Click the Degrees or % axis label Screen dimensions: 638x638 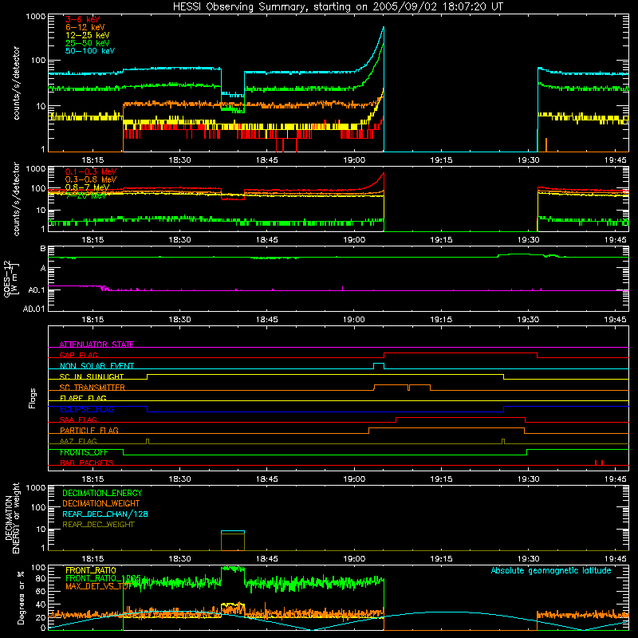[x=21, y=597]
